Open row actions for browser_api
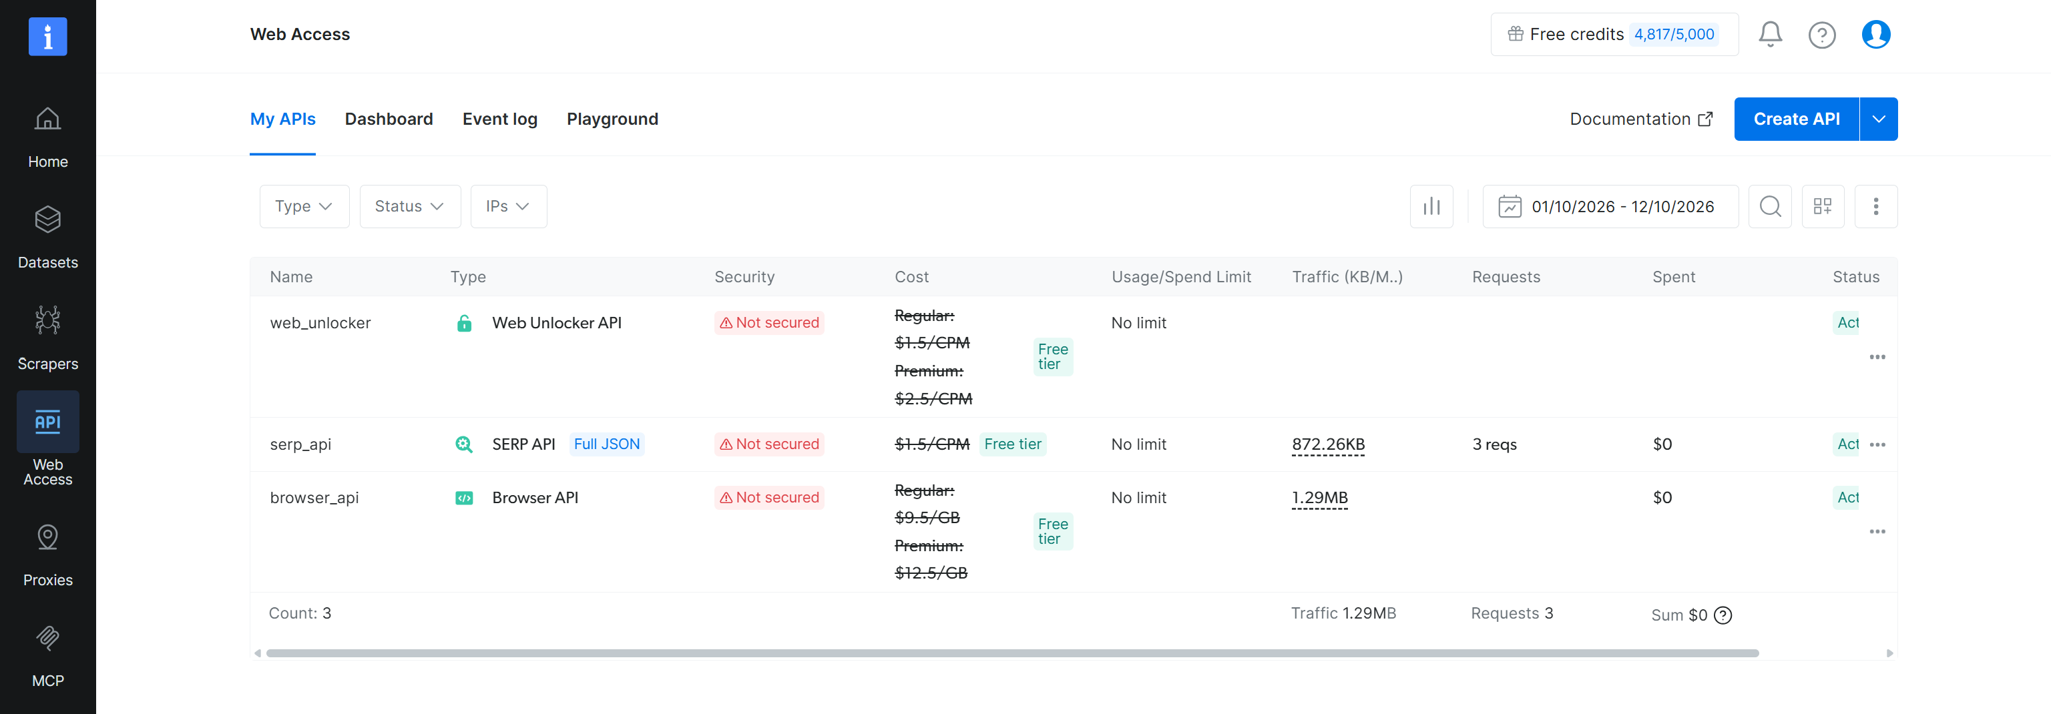The width and height of the screenshot is (2051, 714). [x=1877, y=532]
